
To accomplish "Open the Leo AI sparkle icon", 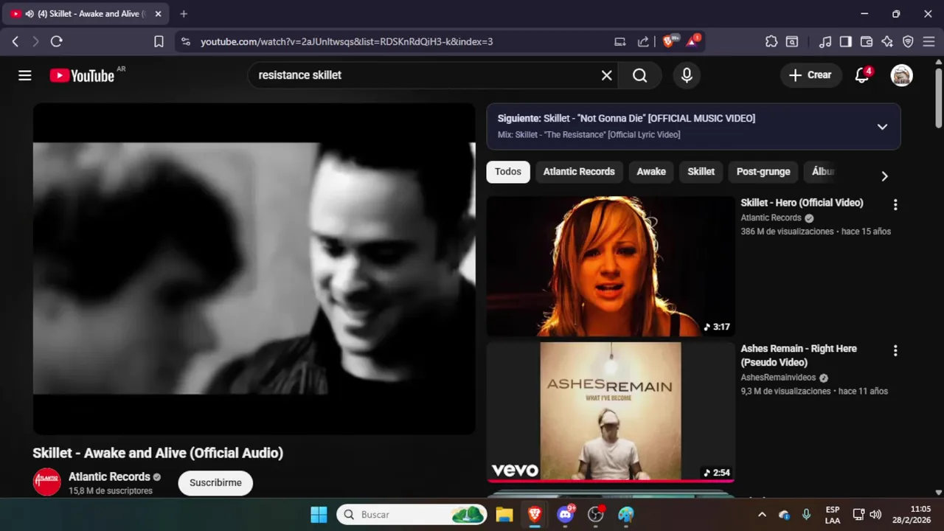I will [x=887, y=42].
